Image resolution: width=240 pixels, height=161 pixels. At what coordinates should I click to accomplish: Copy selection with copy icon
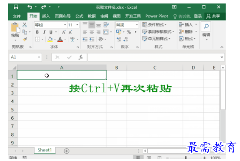[25, 32]
